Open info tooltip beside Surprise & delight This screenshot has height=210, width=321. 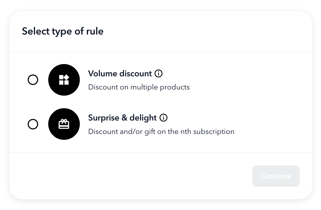pyautogui.click(x=163, y=118)
